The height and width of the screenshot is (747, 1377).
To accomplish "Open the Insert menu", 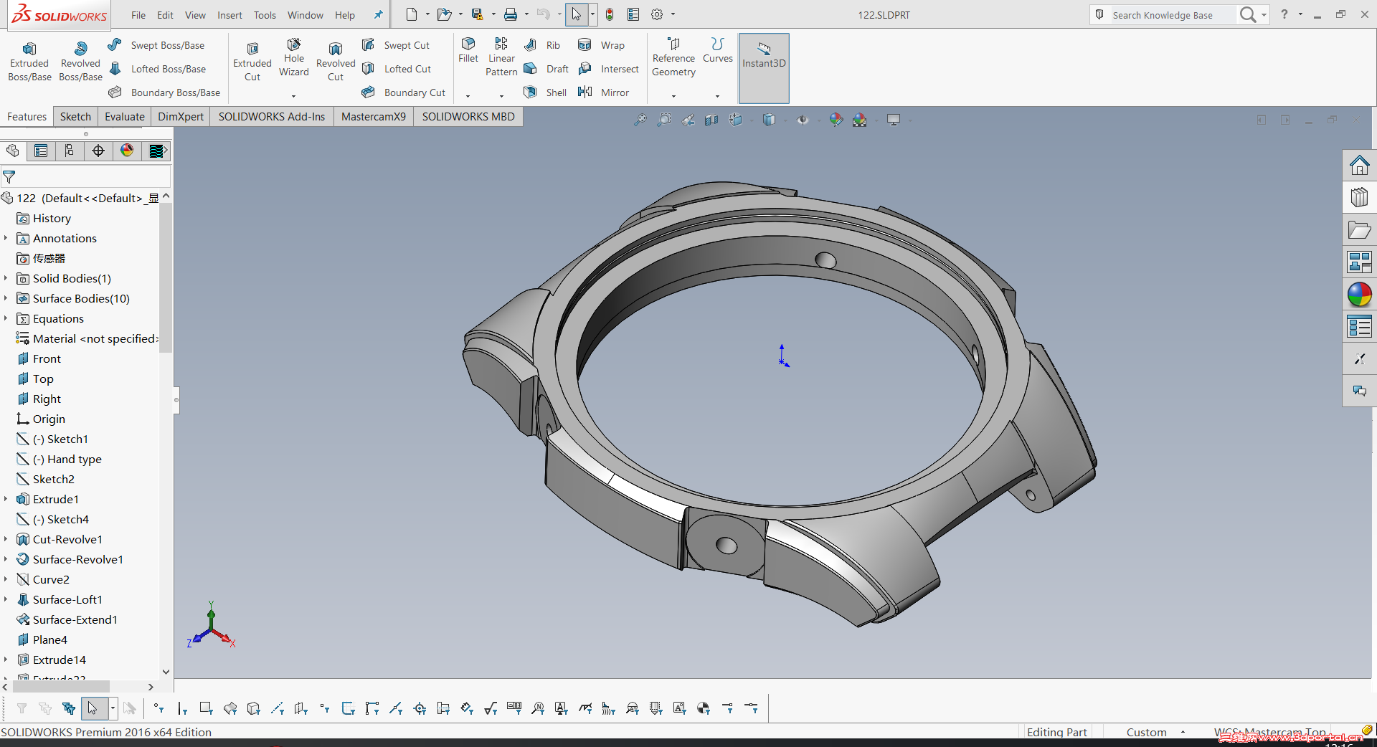I will [229, 15].
